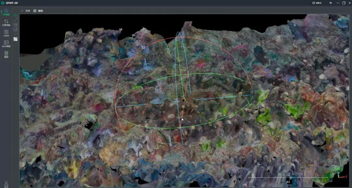Click the remaining days license indicator
Screen dimensions: 352x188
coord(317,3)
